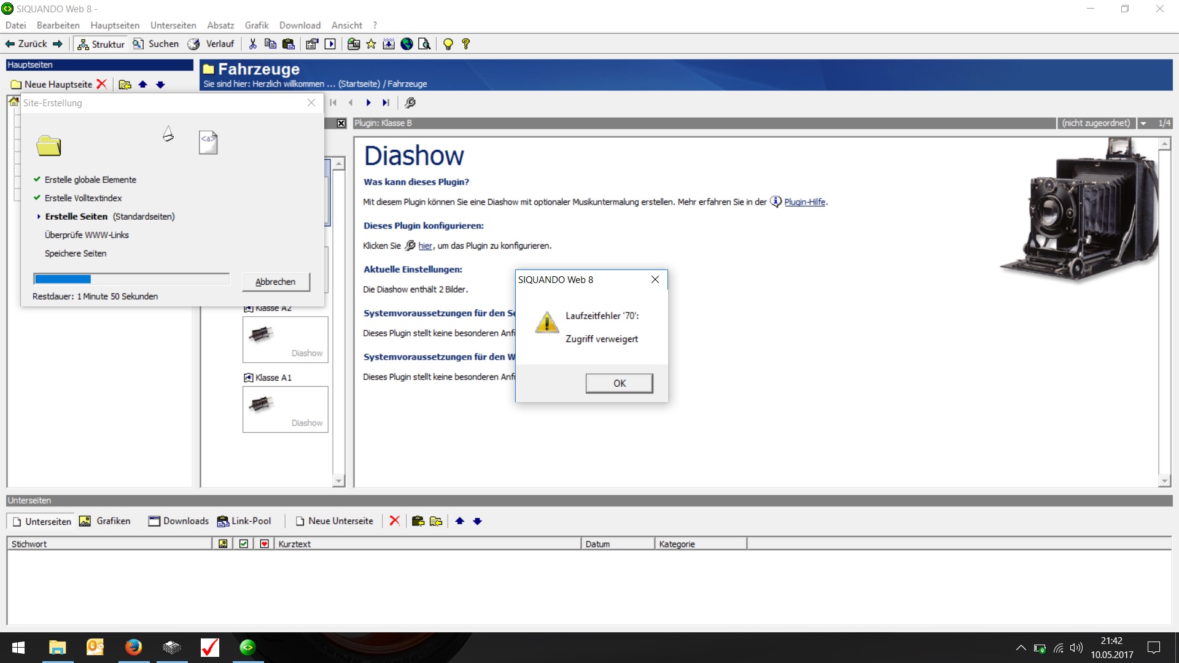Toggle the X checkbox beside Plugin: Klasse B
The height and width of the screenshot is (663, 1179).
(x=341, y=123)
